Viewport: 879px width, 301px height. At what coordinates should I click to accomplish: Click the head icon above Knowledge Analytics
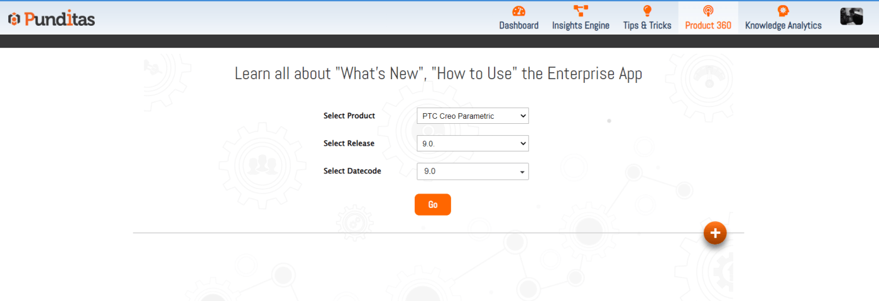pyautogui.click(x=783, y=11)
